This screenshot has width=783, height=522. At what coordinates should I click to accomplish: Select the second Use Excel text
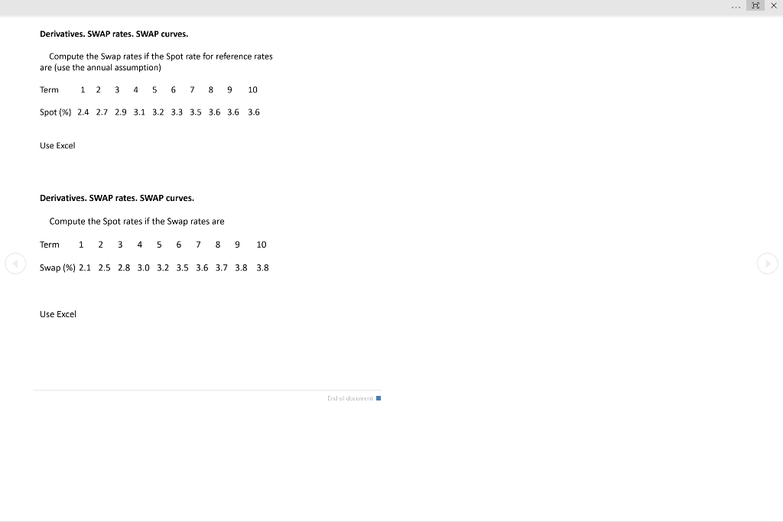pos(57,313)
